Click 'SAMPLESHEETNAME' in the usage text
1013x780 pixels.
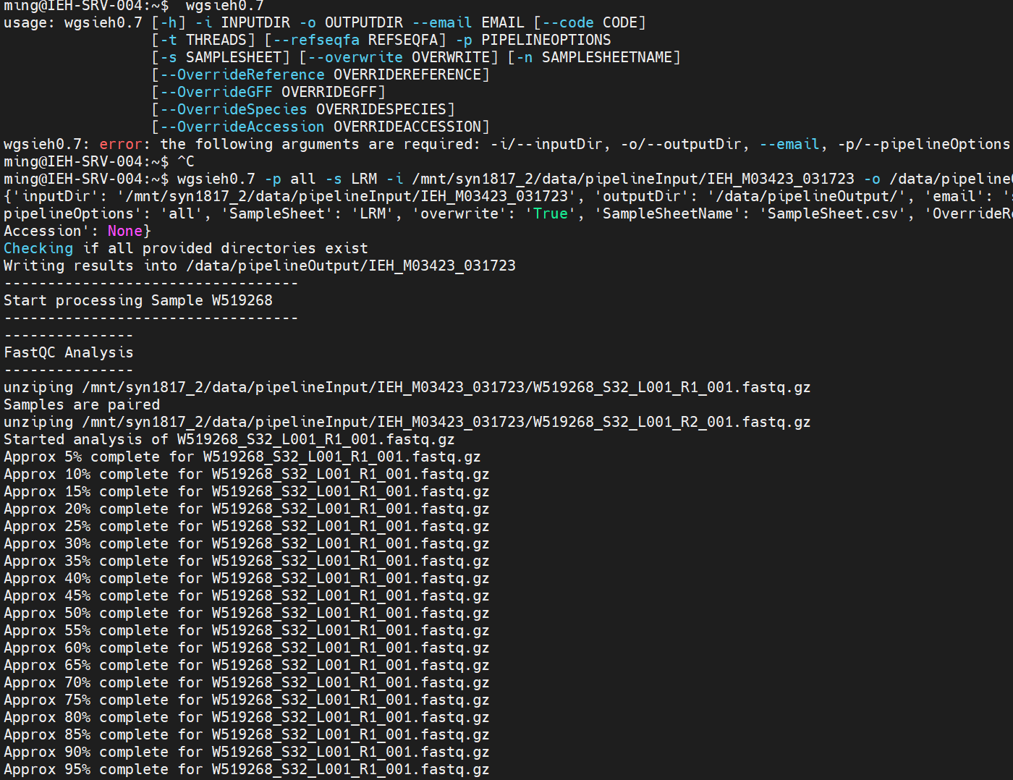607,57
